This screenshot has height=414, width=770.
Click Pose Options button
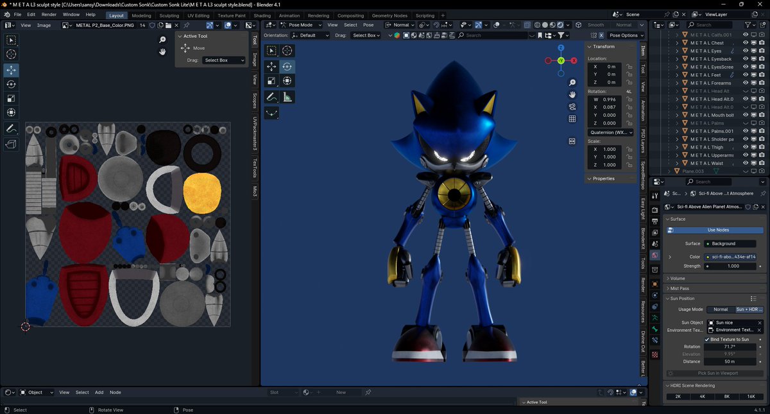click(x=624, y=35)
